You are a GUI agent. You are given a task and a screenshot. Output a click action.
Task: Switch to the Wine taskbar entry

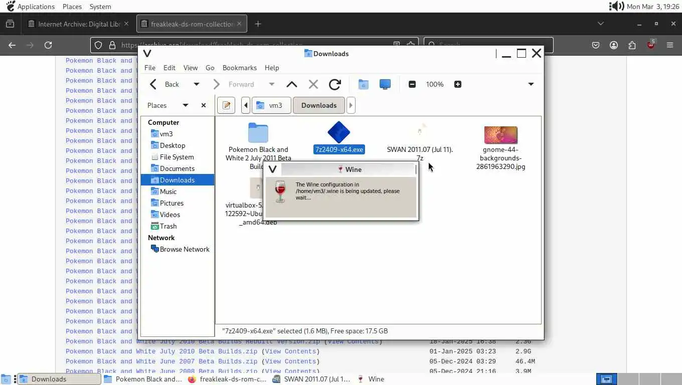point(371,379)
